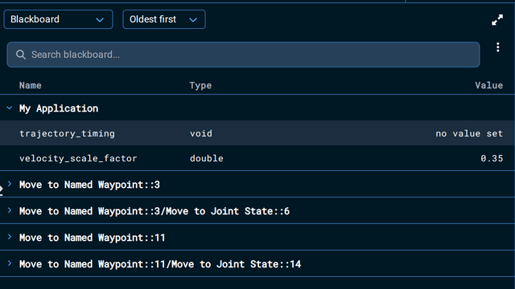Click the Name column header
515x289 pixels.
31,86
